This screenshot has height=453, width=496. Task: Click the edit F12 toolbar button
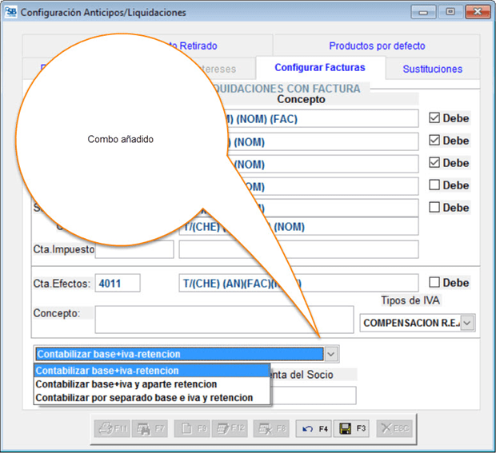(231, 428)
